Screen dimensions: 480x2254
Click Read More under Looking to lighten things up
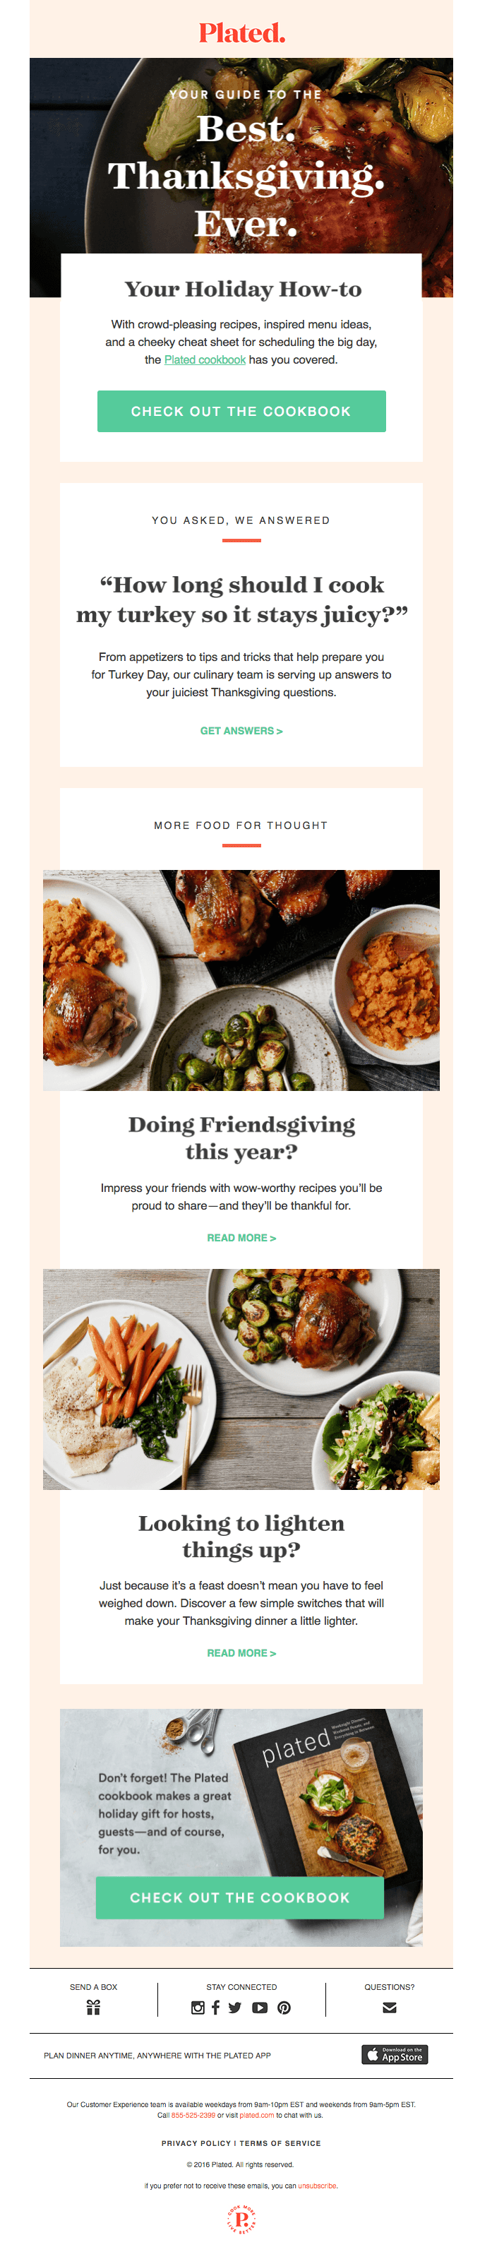pos(241,1653)
